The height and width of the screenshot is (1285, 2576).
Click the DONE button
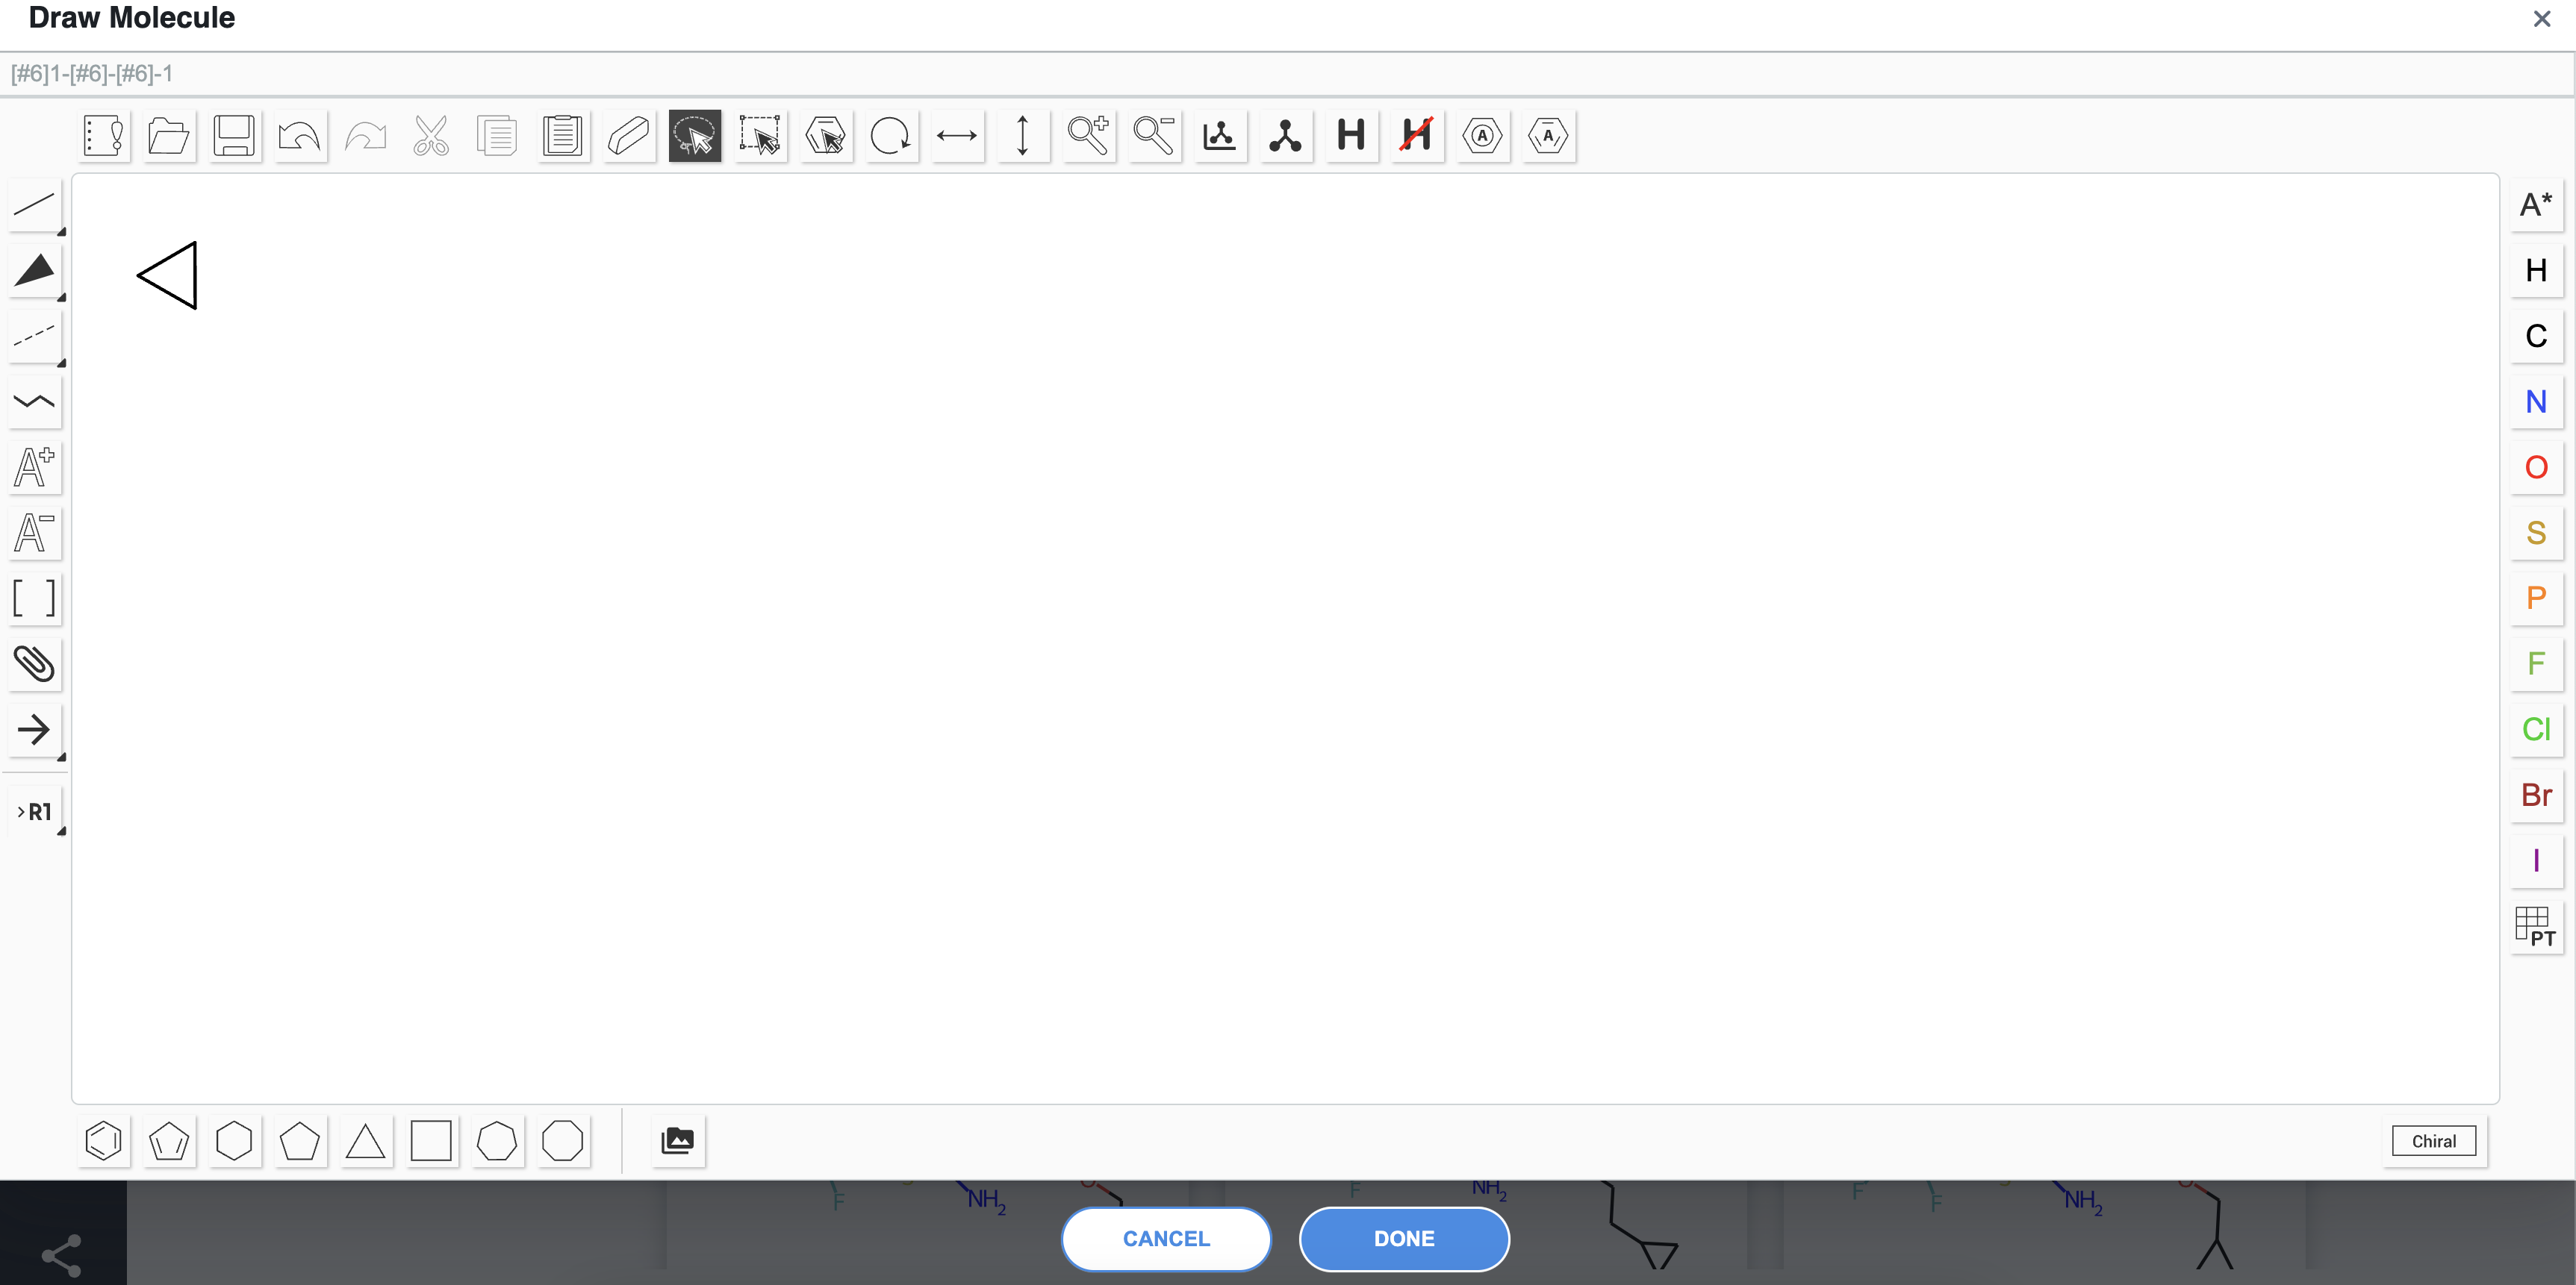(x=1403, y=1239)
